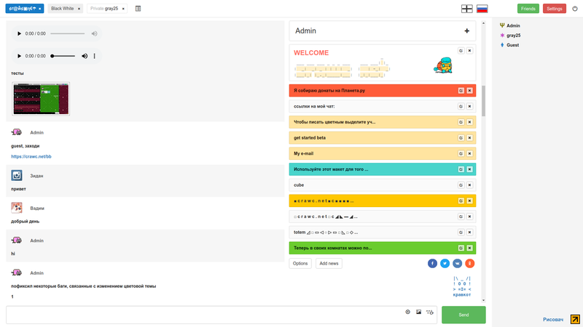583x327 pixels.
Task: Play the first audio clip
Action: [x=19, y=33]
